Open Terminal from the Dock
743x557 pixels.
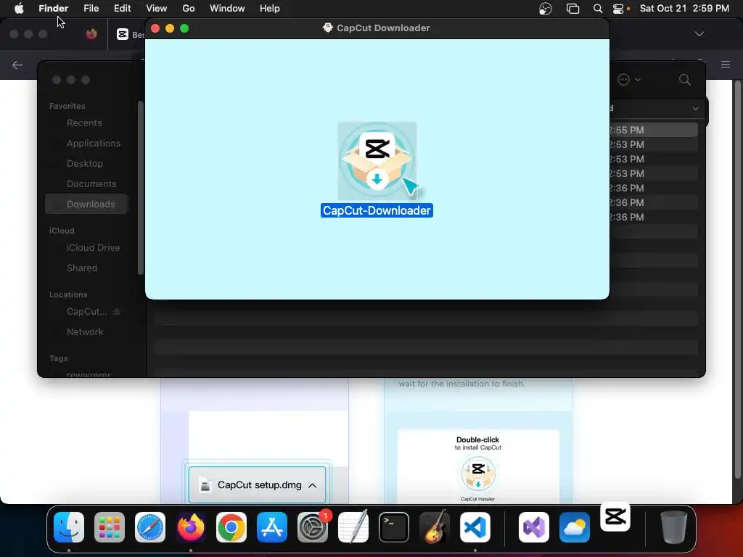pyautogui.click(x=394, y=527)
